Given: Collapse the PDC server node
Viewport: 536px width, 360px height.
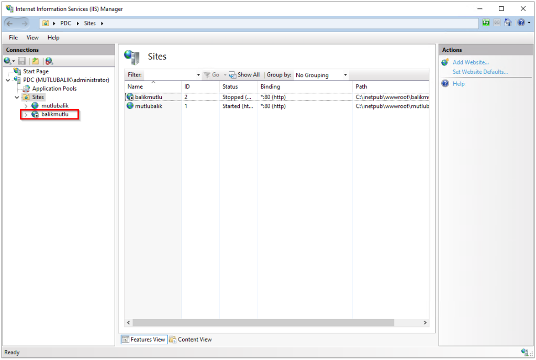Looking at the screenshot, I should coord(8,80).
